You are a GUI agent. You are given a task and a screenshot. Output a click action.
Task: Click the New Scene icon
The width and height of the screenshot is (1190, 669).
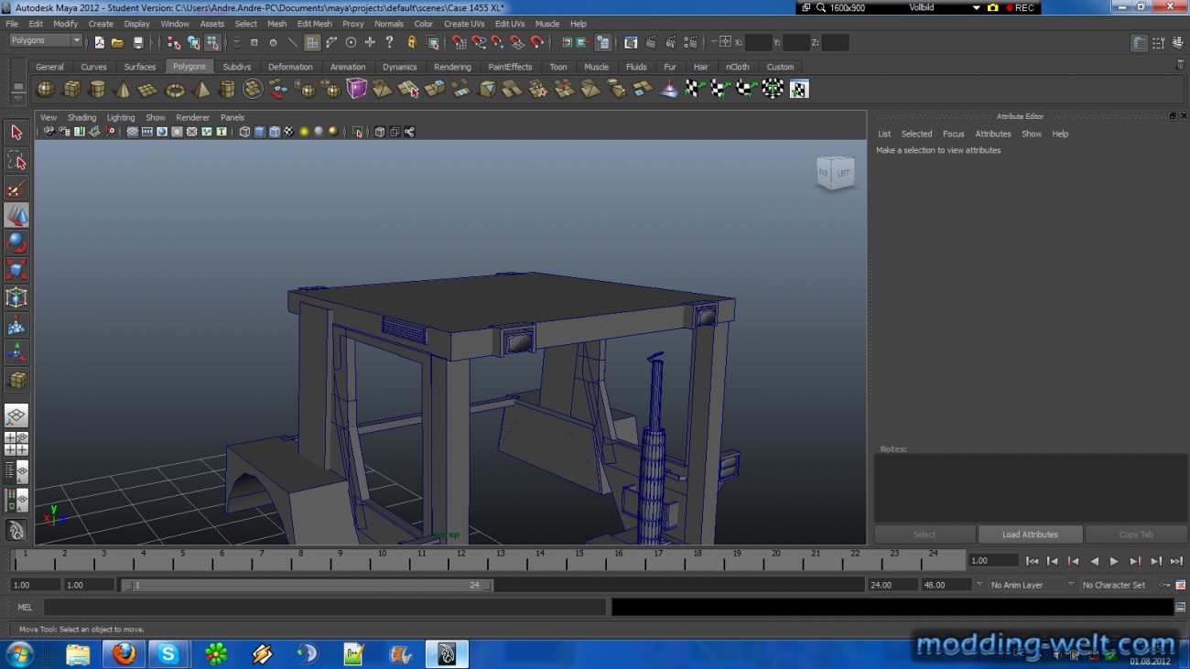click(x=99, y=42)
